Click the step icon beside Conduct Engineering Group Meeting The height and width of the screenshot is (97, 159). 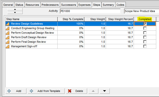pos(8,28)
